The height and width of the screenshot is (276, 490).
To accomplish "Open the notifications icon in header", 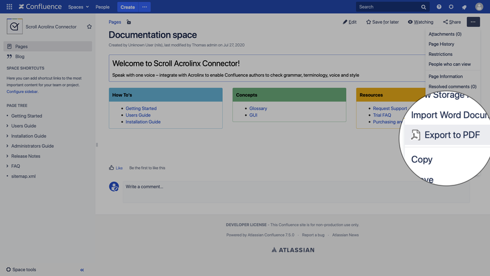I will (464, 7).
